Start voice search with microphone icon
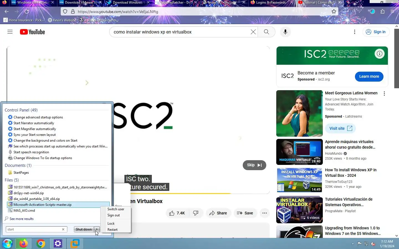Image resolution: width=399 pixels, height=249 pixels. point(285,32)
